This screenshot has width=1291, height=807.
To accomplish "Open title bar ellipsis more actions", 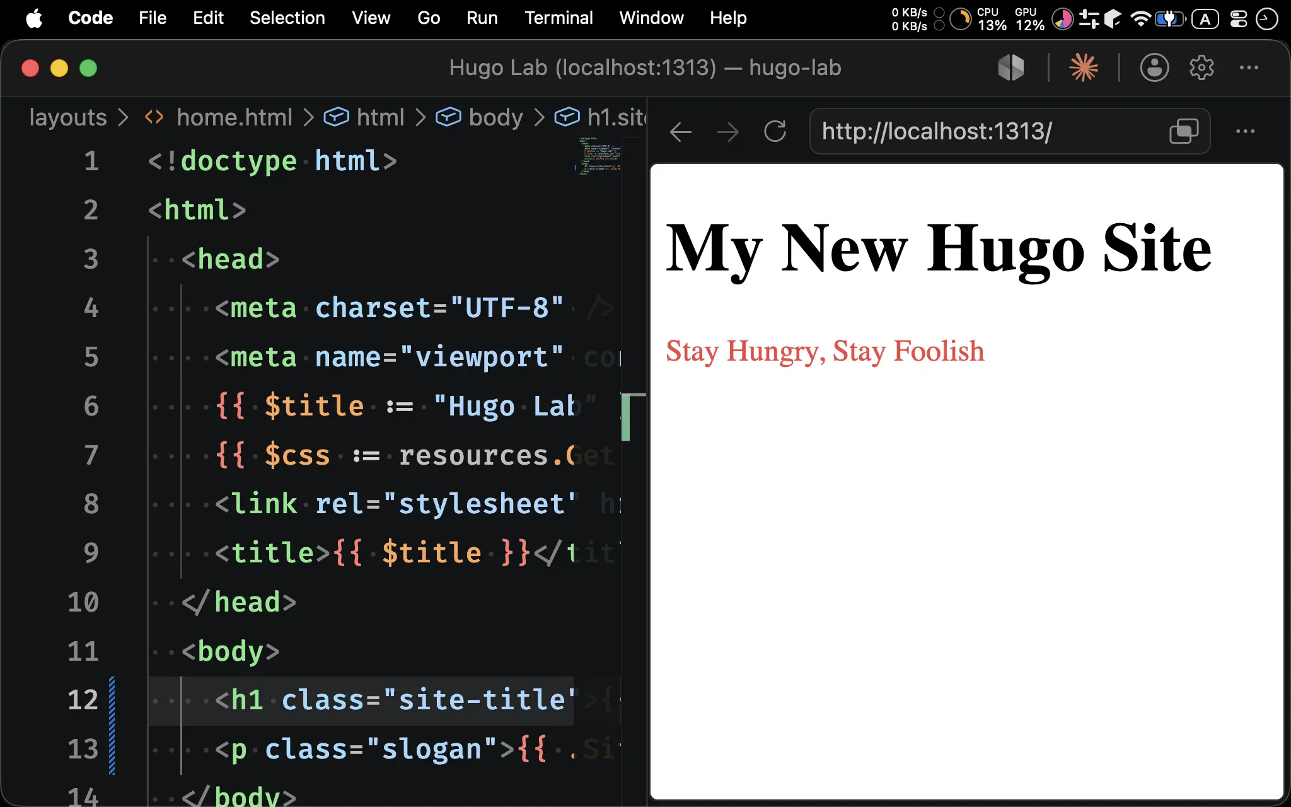I will 1249,67.
